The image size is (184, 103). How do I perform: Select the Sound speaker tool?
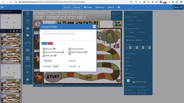(28, 73)
